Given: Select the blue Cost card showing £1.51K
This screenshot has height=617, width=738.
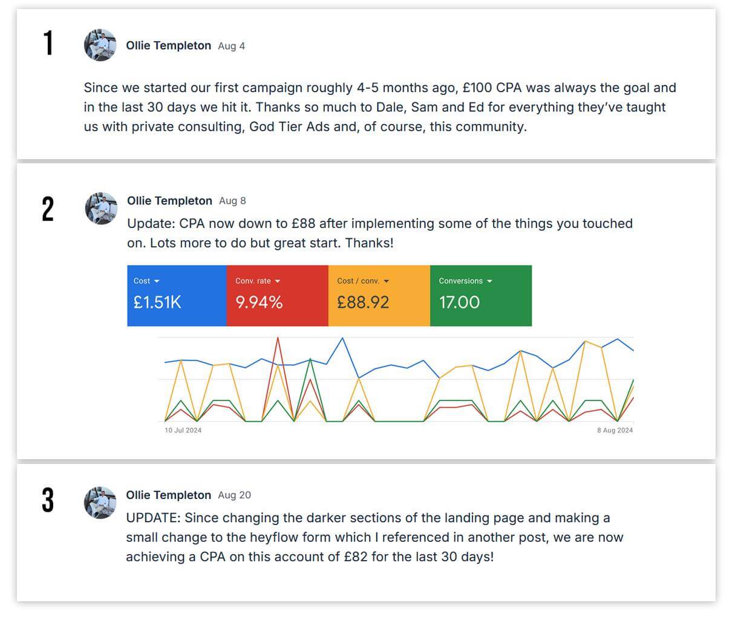Looking at the screenshot, I should 176,296.
